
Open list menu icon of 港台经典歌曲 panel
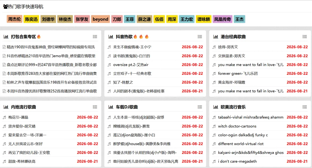(305, 37)
